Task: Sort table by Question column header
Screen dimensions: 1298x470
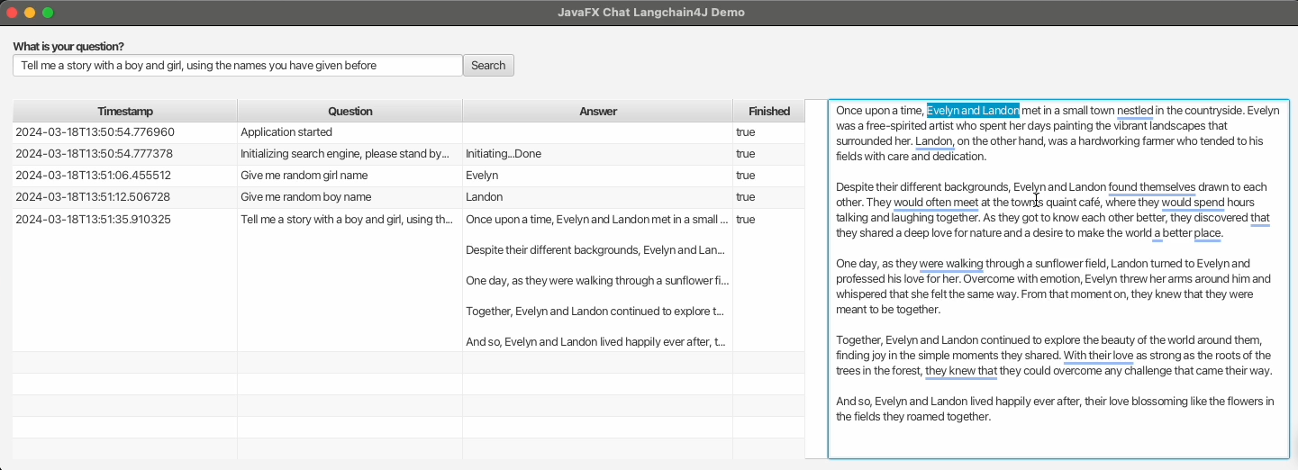Action: tap(350, 111)
